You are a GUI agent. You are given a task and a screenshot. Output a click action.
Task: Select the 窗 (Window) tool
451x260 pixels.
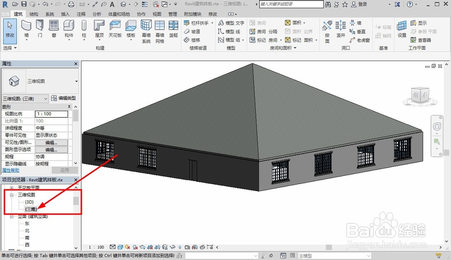coord(54,29)
